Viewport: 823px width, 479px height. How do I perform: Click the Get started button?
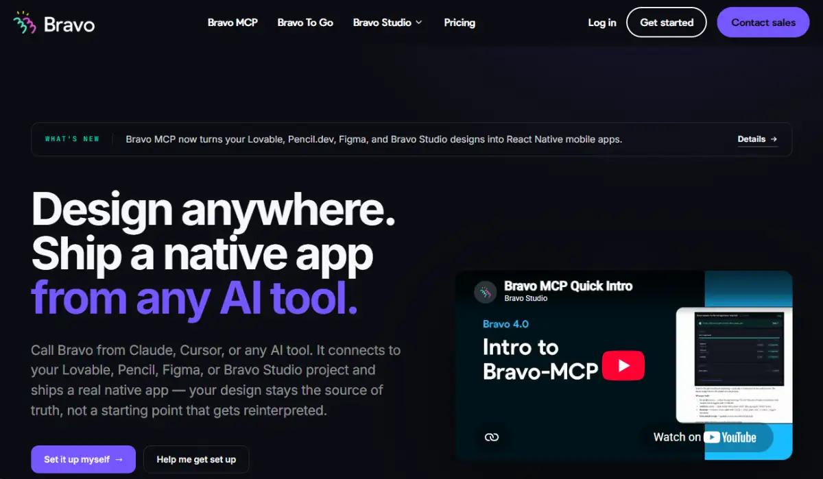click(667, 23)
